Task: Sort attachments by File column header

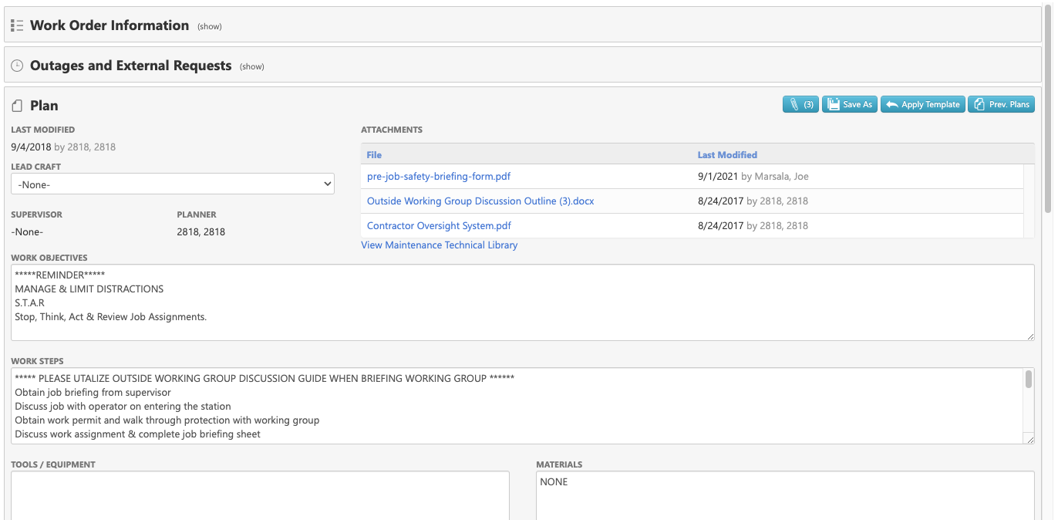Action: click(x=374, y=155)
